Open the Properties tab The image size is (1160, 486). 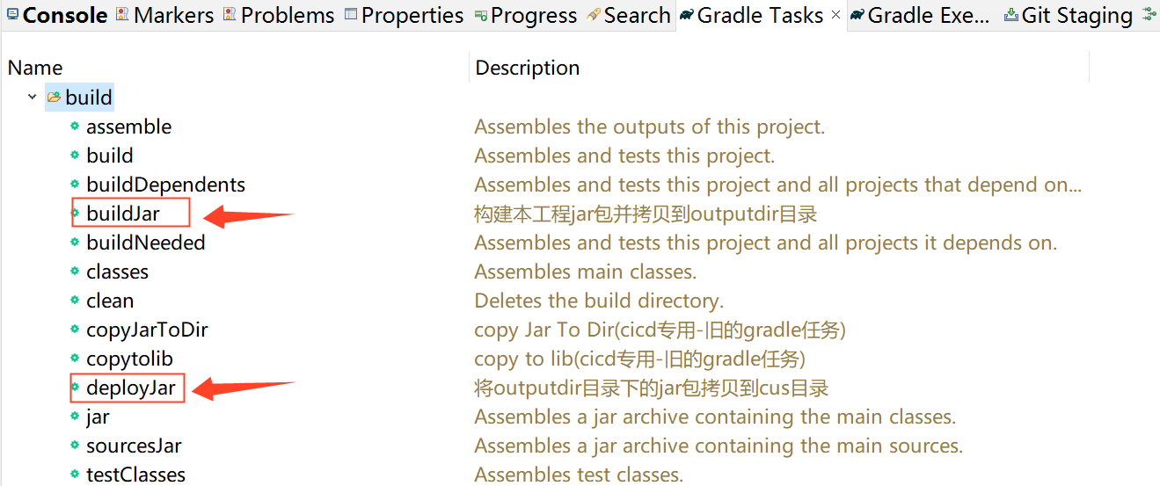point(412,15)
